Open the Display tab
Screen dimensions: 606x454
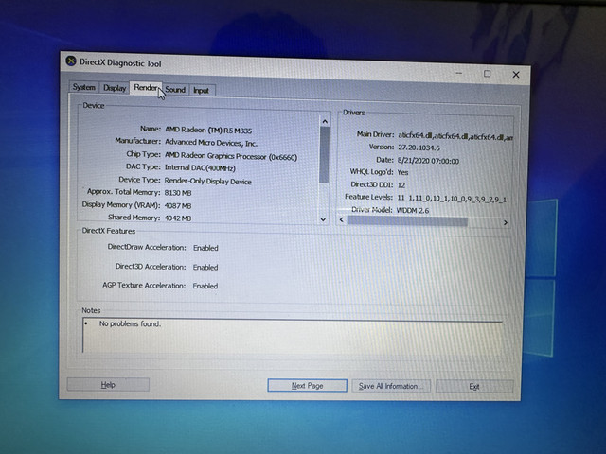(x=115, y=88)
